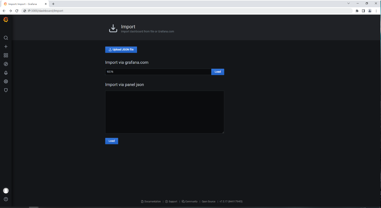Open the browser Extensions puzzle icon
Image resolution: width=381 pixels, height=208 pixels.
pos(357,11)
